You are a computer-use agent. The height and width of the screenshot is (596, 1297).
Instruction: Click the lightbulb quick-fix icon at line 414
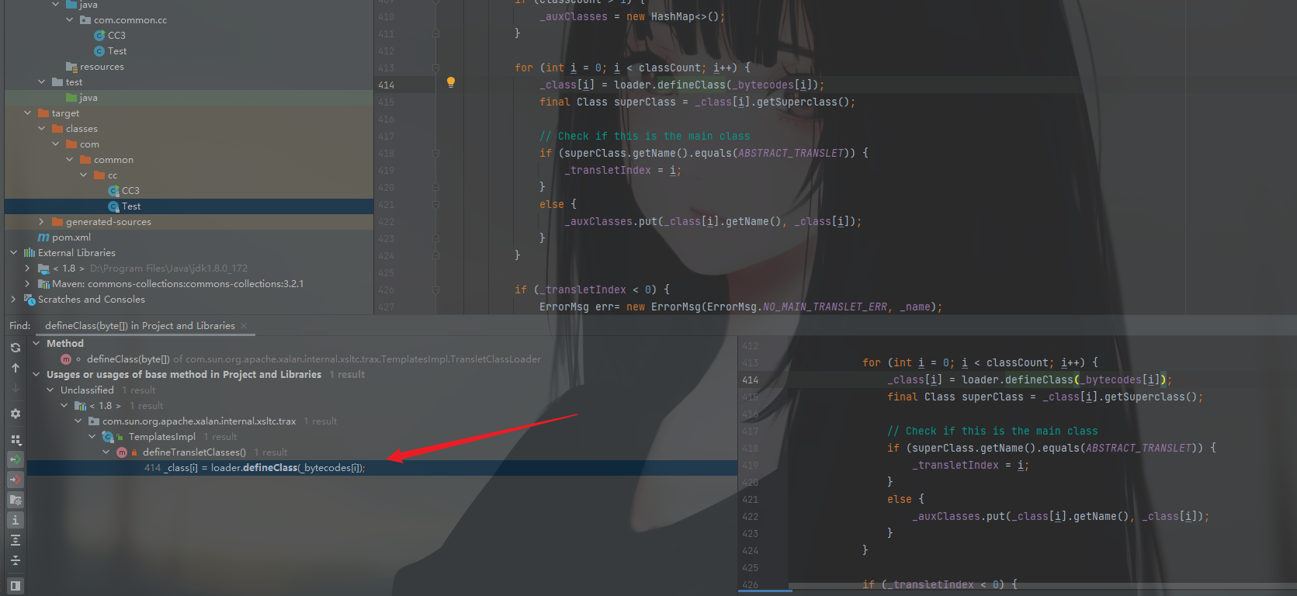point(450,82)
